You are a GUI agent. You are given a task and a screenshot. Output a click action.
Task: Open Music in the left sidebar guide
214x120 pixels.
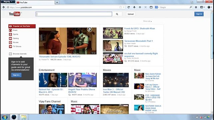(x=15, y=30)
